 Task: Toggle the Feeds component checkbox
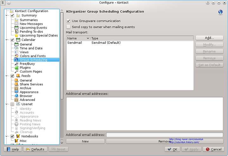tap(12, 76)
